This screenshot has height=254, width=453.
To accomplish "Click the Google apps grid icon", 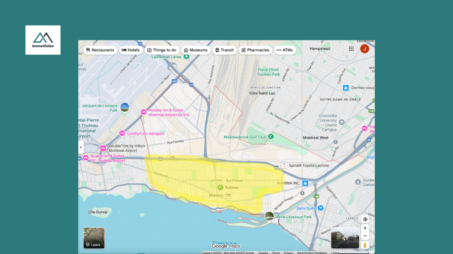I will [351, 49].
